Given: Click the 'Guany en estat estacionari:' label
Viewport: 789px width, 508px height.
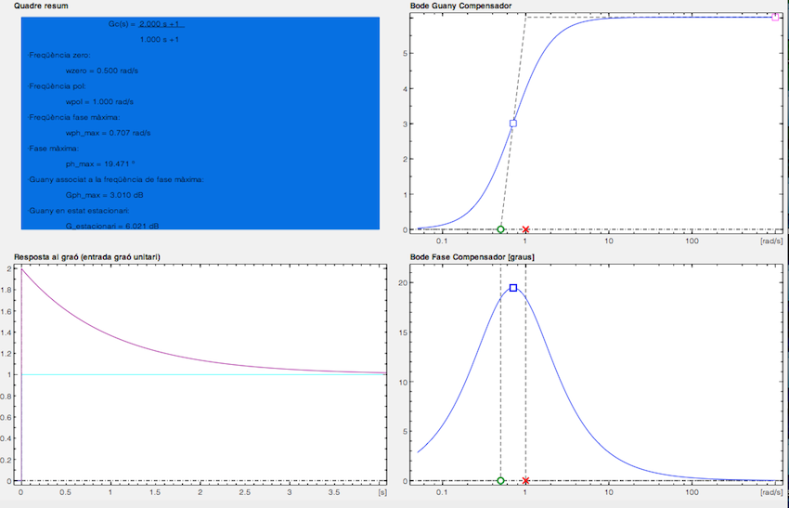Looking at the screenshot, I should [79, 211].
